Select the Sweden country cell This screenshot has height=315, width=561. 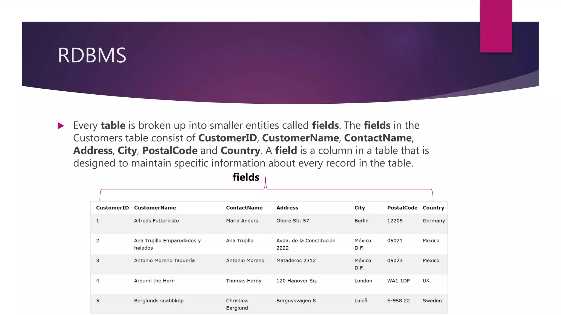tap(432, 301)
